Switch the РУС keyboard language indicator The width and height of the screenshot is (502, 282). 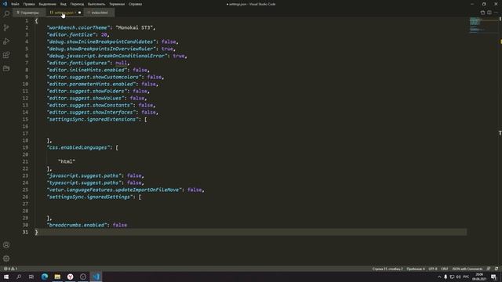tap(466, 277)
